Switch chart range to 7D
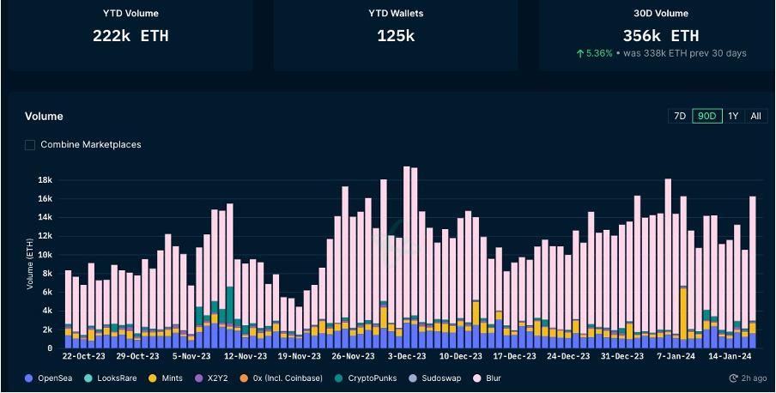 pyautogui.click(x=679, y=116)
